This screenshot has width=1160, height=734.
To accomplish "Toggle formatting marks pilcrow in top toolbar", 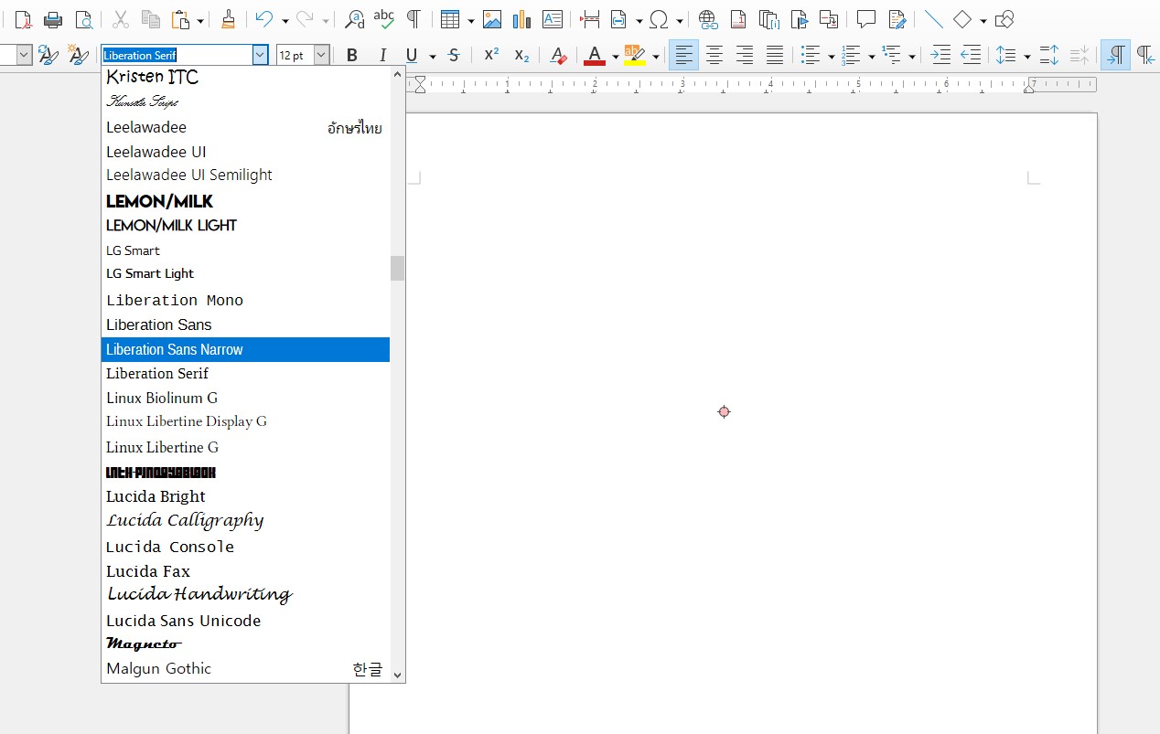I will (414, 19).
